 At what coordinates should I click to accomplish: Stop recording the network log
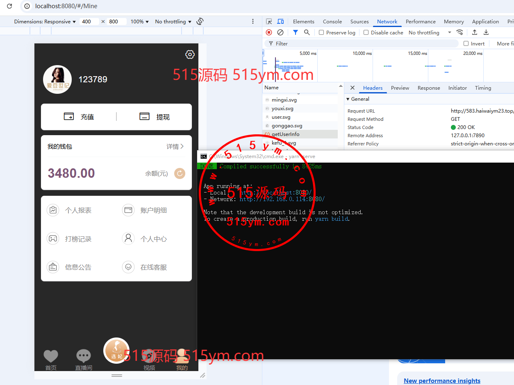click(x=269, y=32)
